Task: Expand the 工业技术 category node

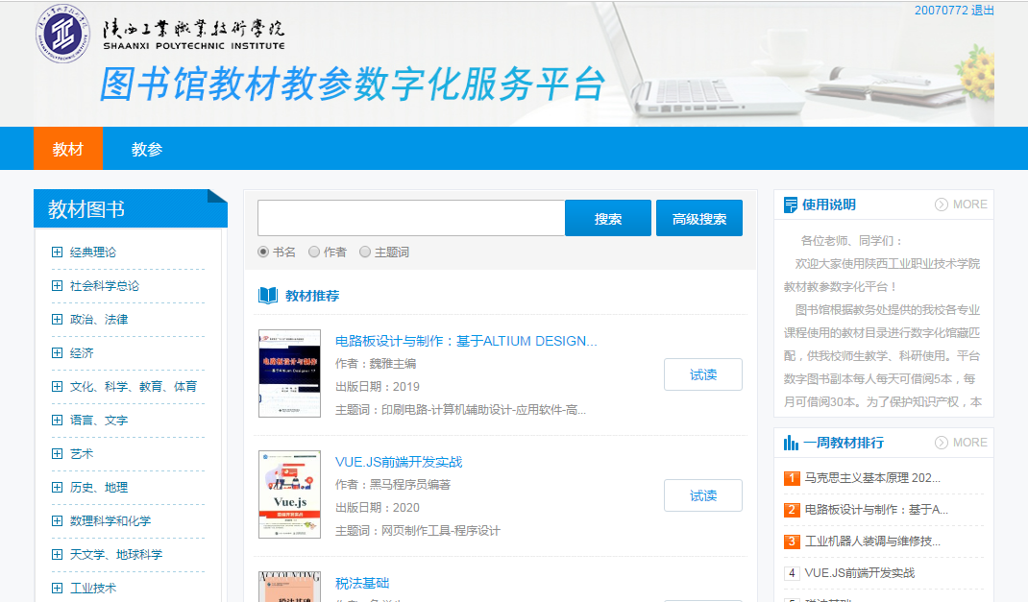Action: click(x=57, y=589)
